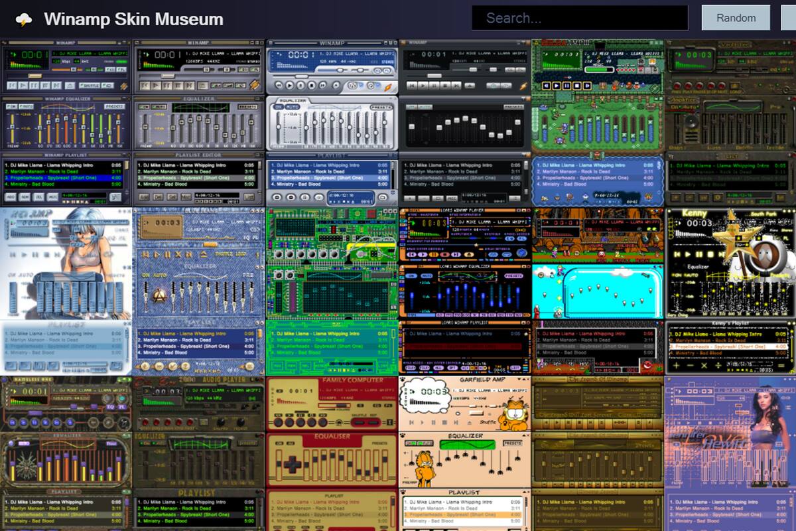796x531 pixels.
Task: Open the green circuit board skin
Action: point(332,291)
